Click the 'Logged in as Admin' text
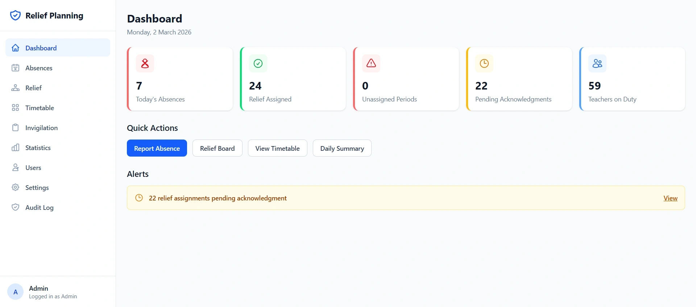The image size is (696, 307). coord(53,296)
